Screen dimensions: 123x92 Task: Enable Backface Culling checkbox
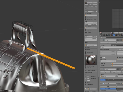pos(85,66)
